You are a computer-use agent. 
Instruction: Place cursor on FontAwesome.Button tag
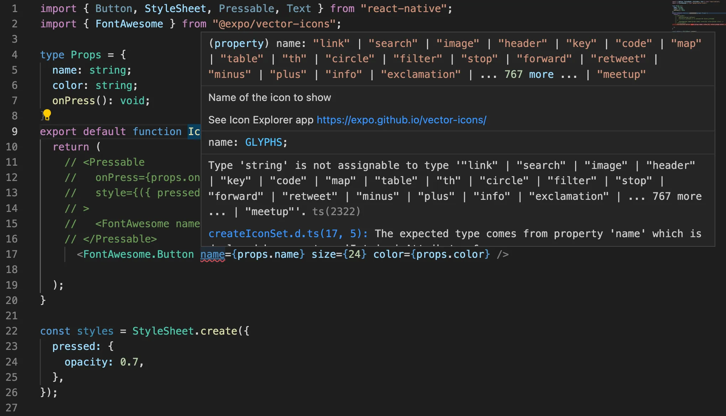click(x=138, y=254)
